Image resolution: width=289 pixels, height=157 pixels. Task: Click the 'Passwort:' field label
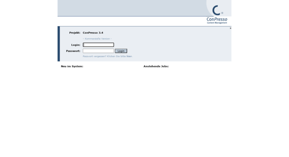click(73, 51)
